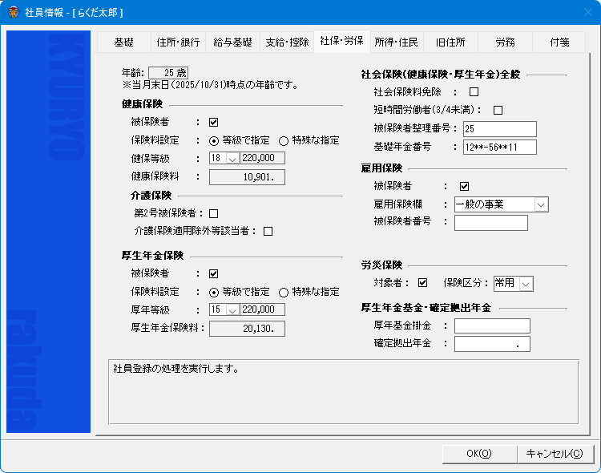Go to the 付箋 tab
This screenshot has height=473, width=601.
click(x=559, y=42)
